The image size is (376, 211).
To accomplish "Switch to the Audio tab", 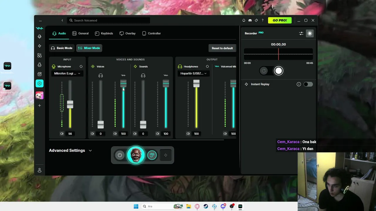I will [59, 33].
